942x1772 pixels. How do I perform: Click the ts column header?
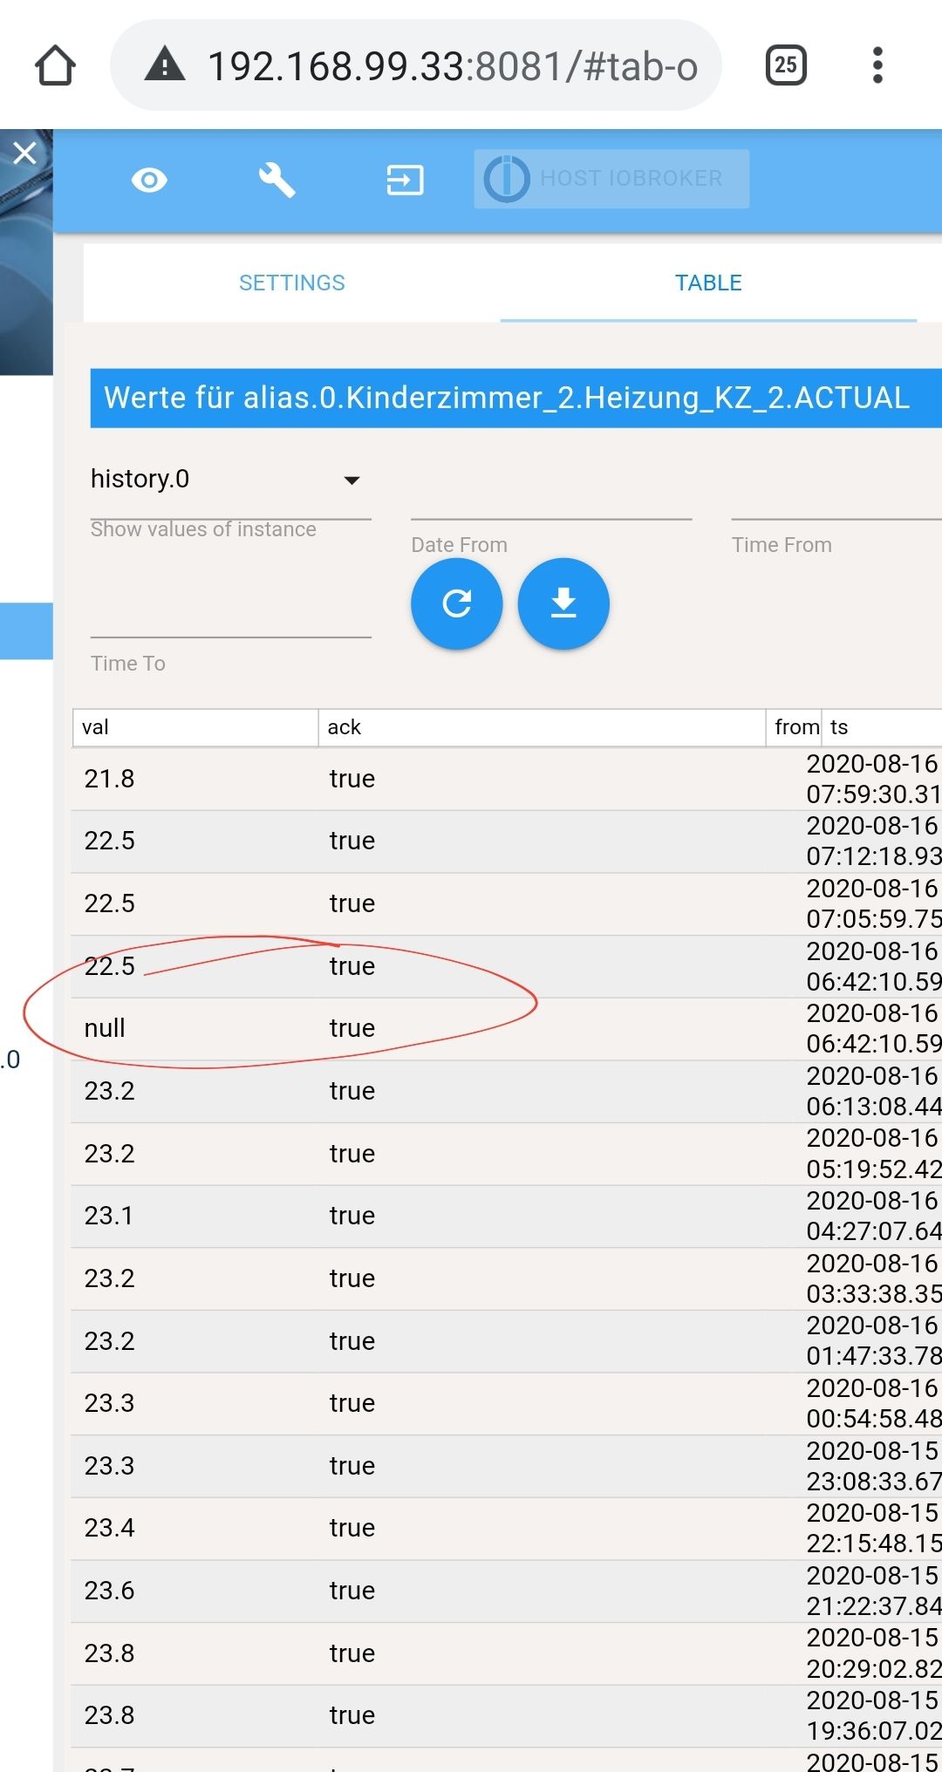(882, 727)
